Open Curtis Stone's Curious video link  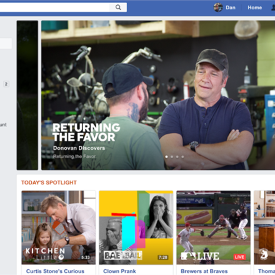coord(55,271)
